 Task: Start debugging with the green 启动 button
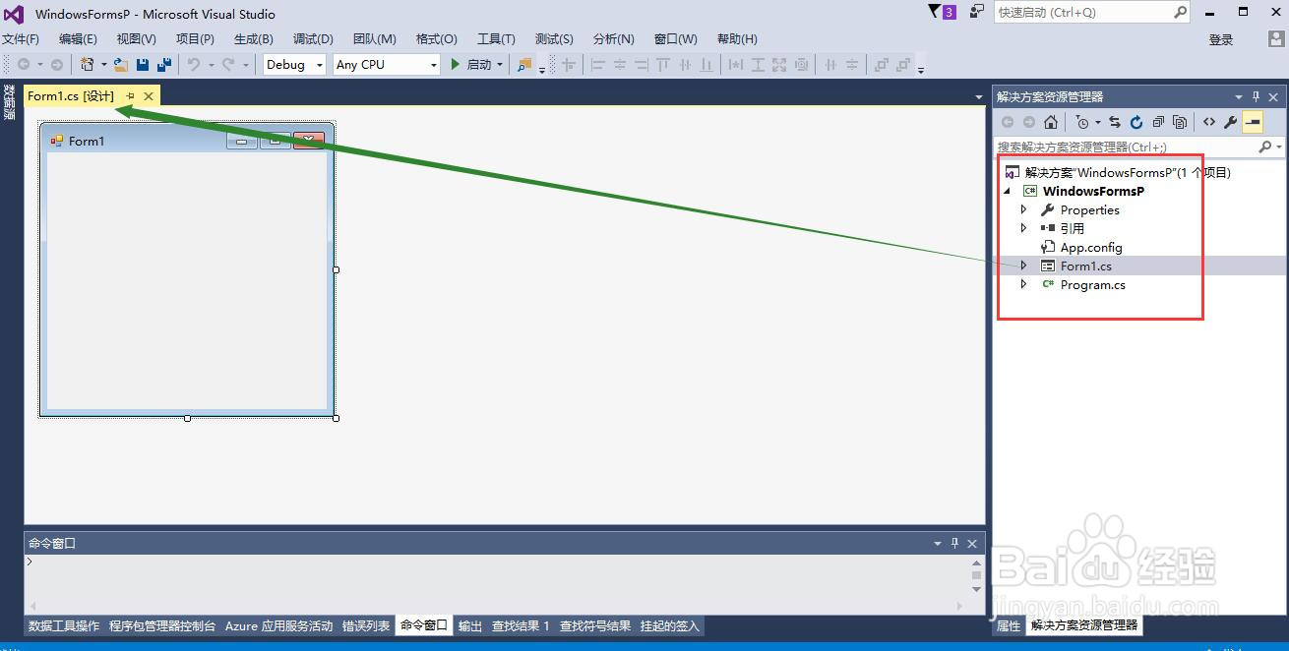470,65
